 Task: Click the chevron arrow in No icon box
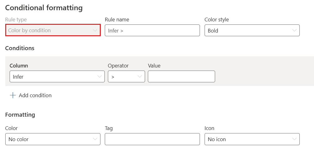coord(294,139)
